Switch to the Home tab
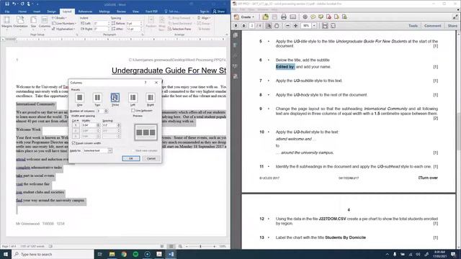This screenshot has height=259, width=461. click(x=22, y=12)
